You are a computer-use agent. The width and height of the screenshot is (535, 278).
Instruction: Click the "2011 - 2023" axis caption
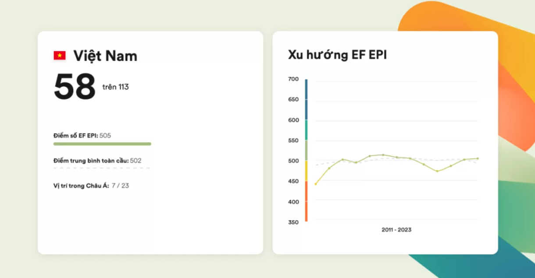click(x=396, y=229)
